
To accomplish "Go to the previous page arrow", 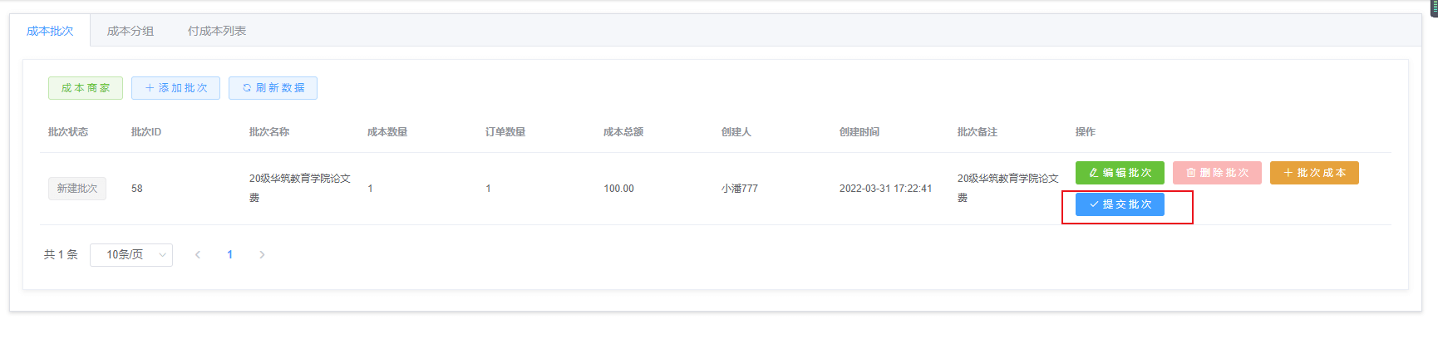I will tap(198, 255).
